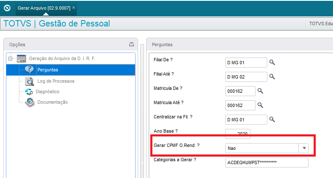Click the Matricula De ? label

click(168, 88)
